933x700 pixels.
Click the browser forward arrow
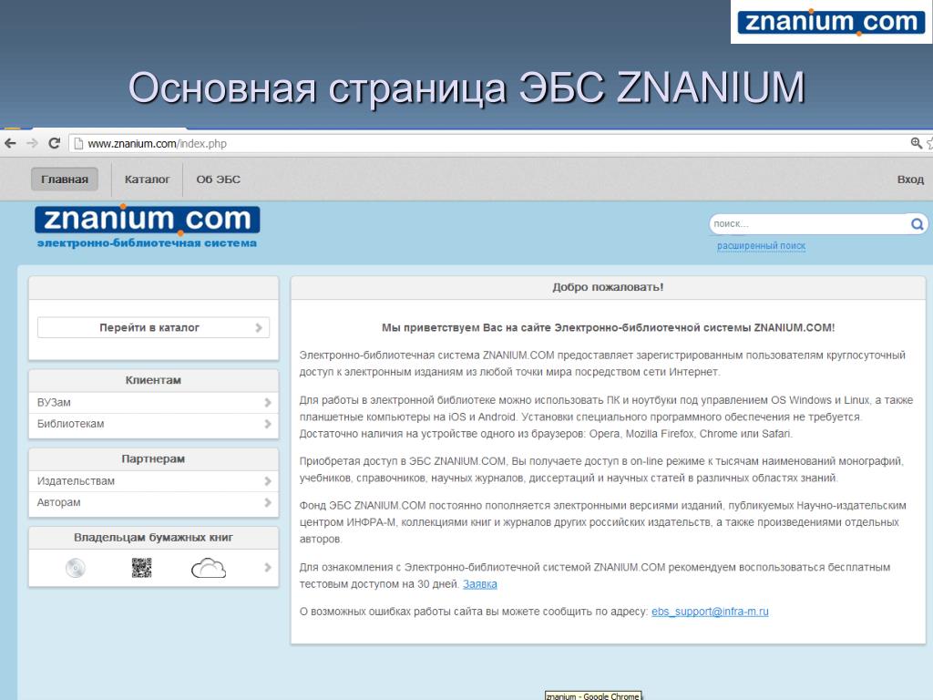pyautogui.click(x=32, y=143)
